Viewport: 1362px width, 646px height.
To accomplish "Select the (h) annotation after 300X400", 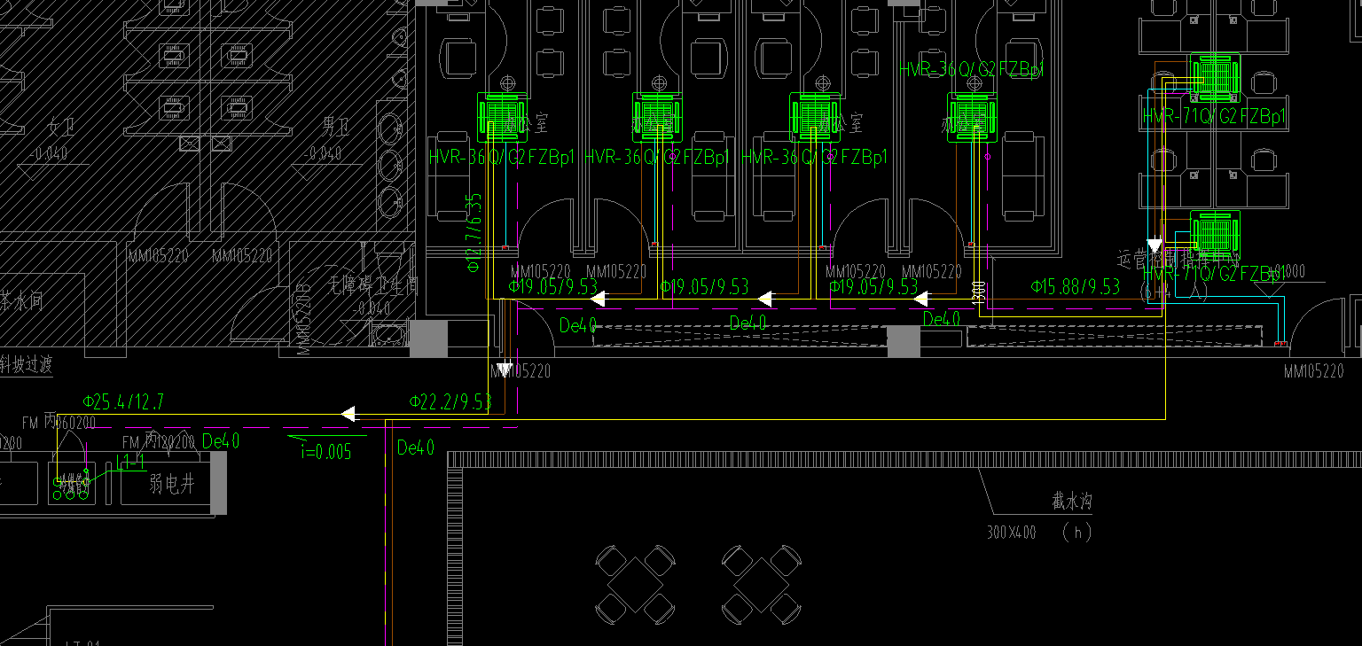I will (x=1076, y=533).
